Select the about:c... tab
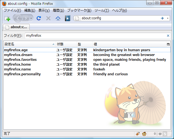174x139 pixels. tap(16, 27)
